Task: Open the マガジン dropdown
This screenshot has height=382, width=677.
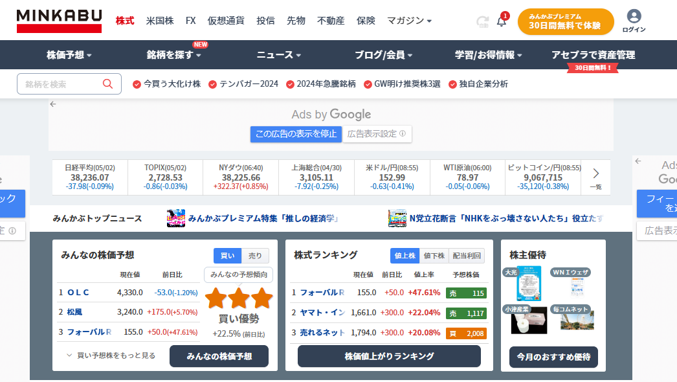Action: 409,21
